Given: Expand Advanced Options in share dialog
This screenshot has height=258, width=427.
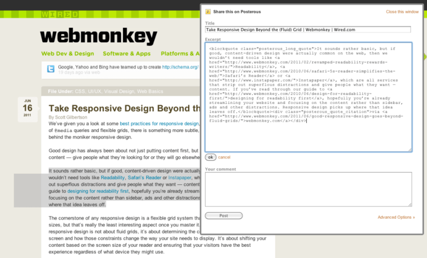Looking at the screenshot, I should [x=396, y=217].
